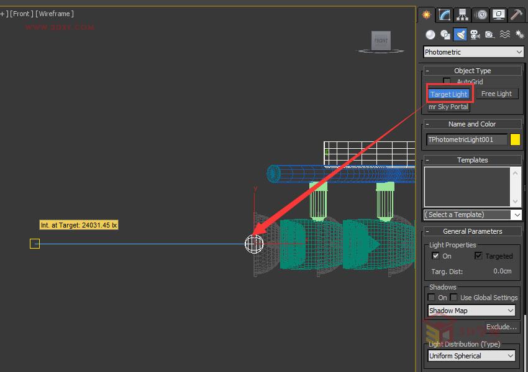
Task: Open the Create panel
Action: (x=426, y=14)
